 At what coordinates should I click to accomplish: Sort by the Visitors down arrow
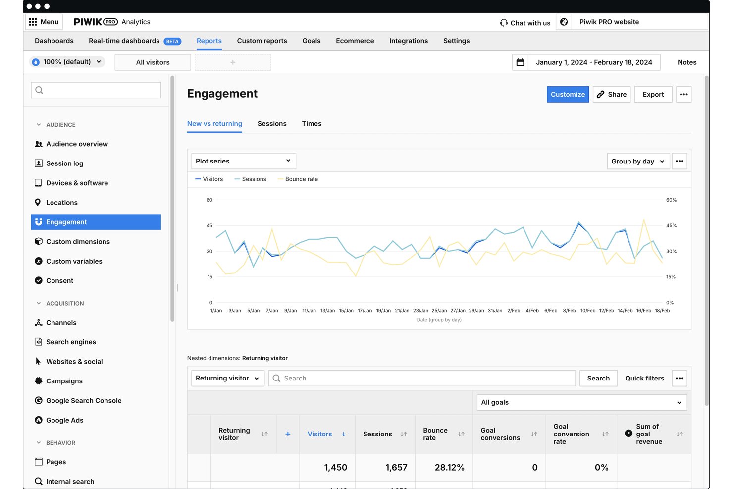tap(343, 434)
